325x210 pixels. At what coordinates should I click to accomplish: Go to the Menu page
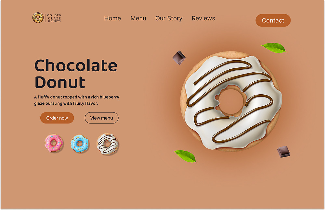[138, 18]
